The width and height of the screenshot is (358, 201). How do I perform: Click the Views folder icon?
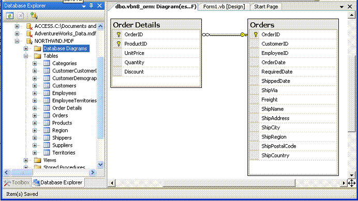tap(37, 160)
